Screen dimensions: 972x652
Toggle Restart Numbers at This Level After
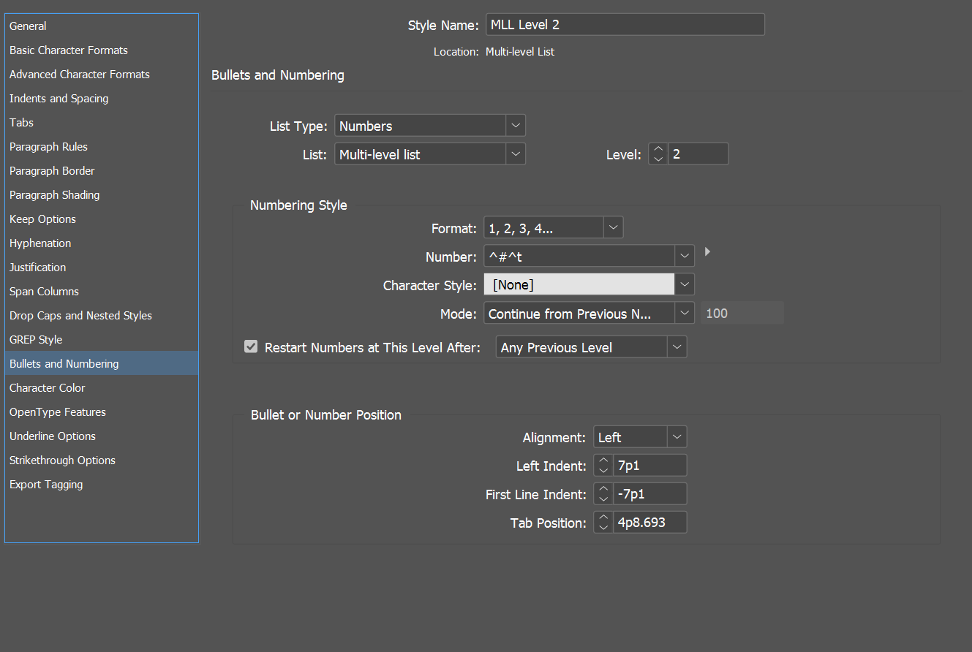click(x=251, y=346)
